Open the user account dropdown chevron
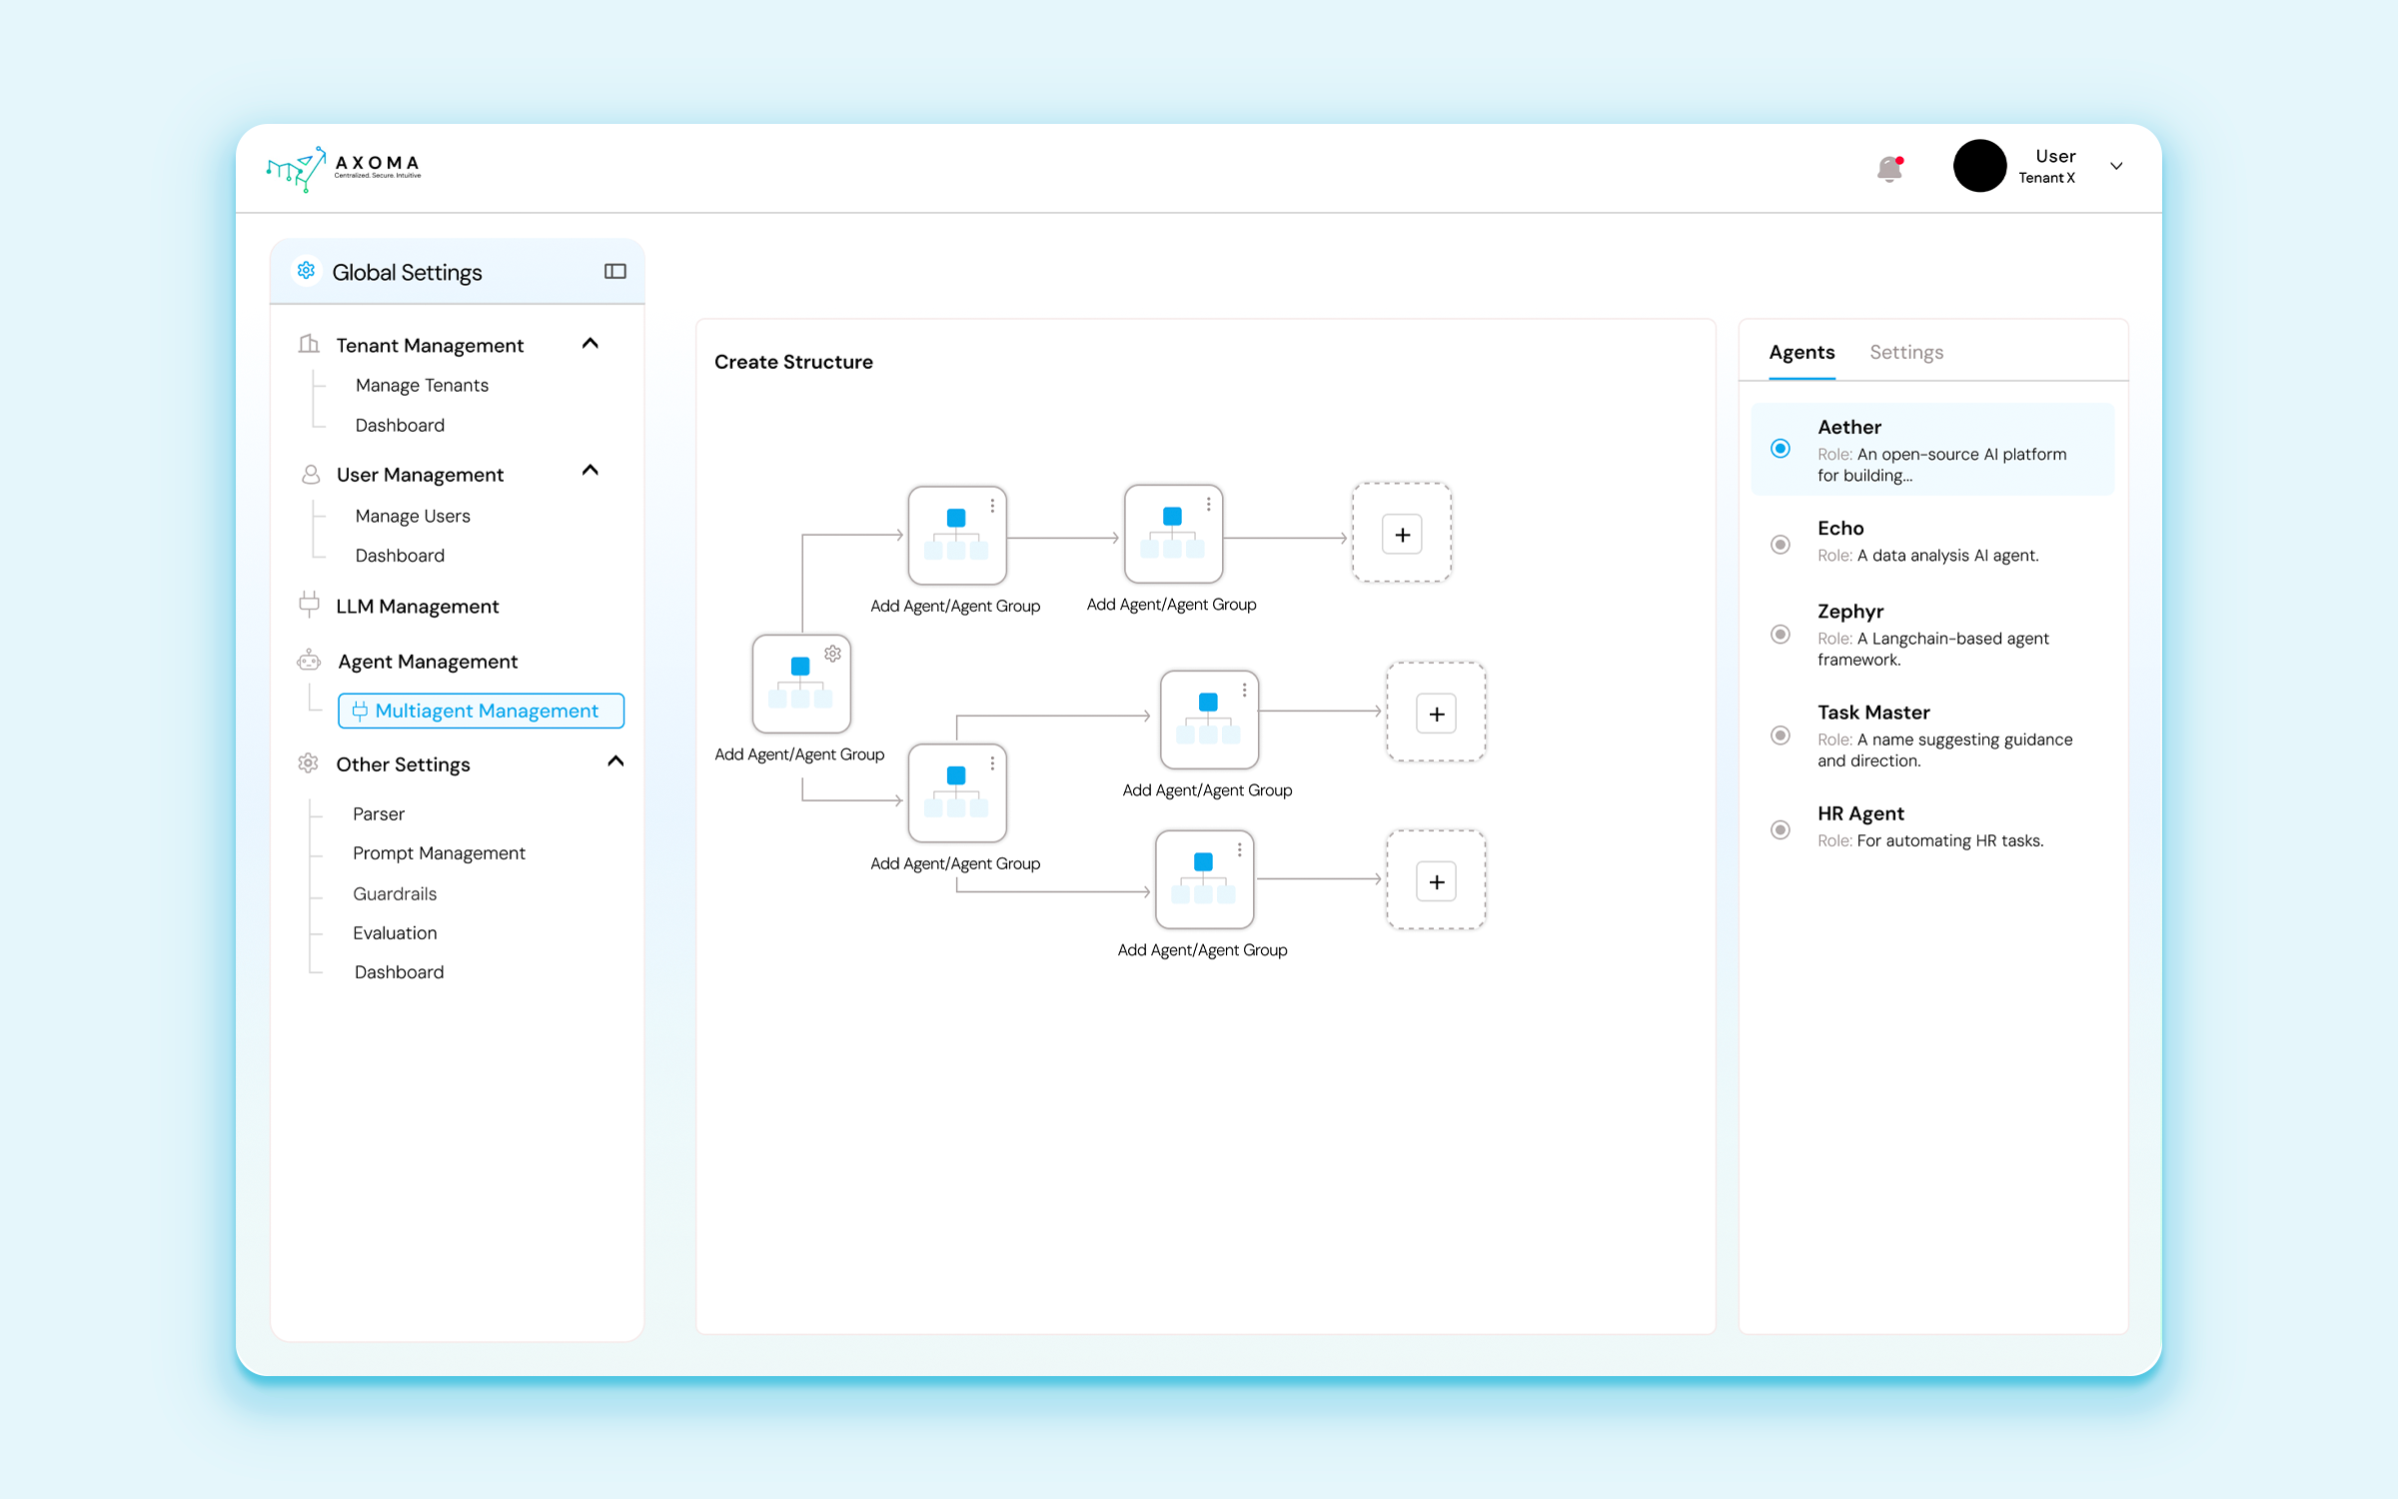2398x1499 pixels. pyautogui.click(x=2116, y=166)
